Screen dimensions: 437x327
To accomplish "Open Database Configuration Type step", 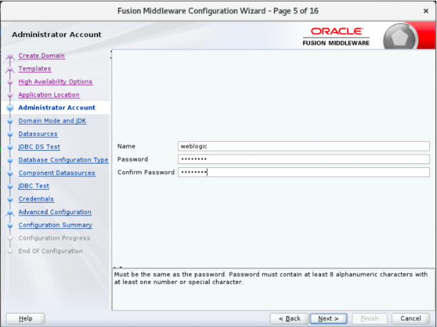I will click(x=63, y=160).
